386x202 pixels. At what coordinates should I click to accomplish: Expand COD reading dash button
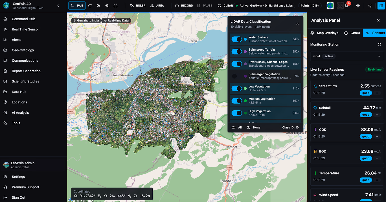[x=377, y=136]
